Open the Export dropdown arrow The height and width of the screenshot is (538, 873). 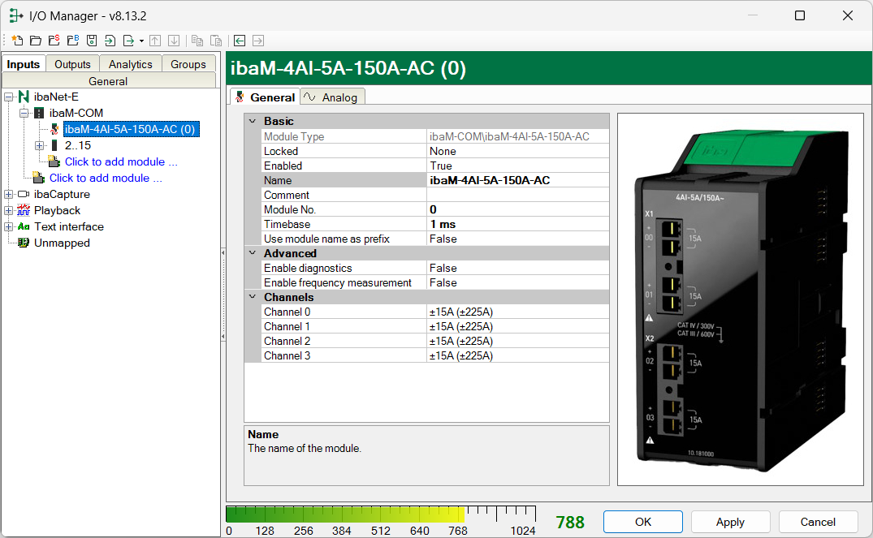point(141,41)
